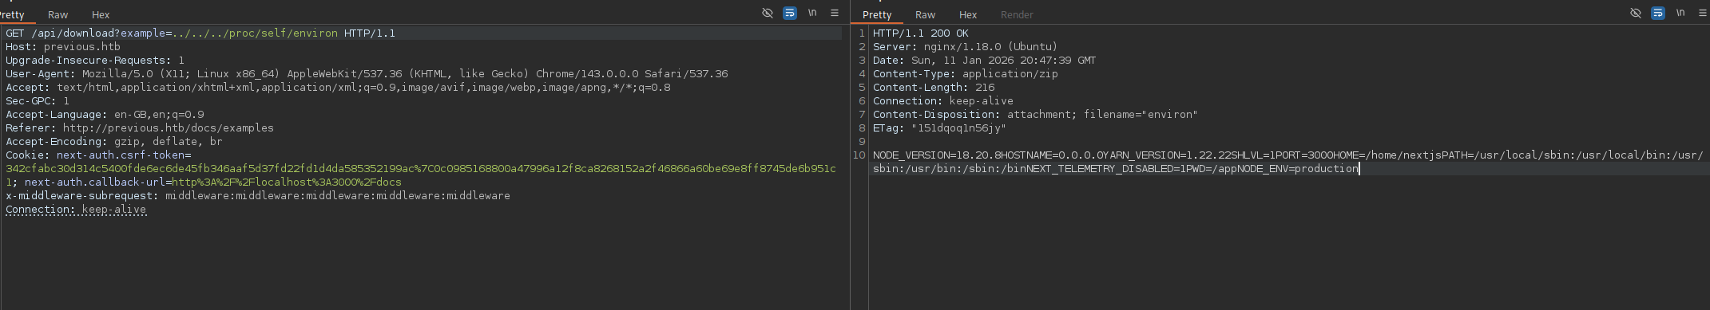Screen dimensions: 1710x310
Task: Switch request panel to Hex tab
Action: coord(101,14)
